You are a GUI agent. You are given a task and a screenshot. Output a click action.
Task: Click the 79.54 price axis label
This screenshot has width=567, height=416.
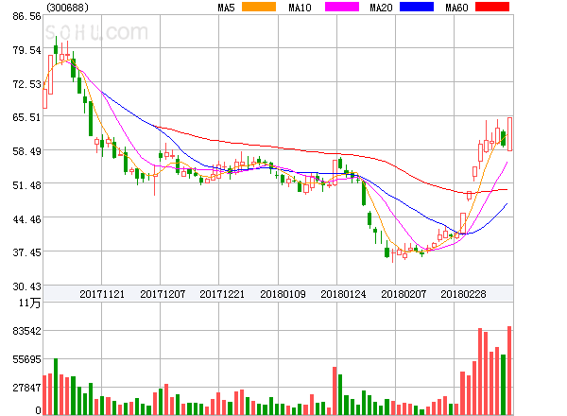(26, 50)
